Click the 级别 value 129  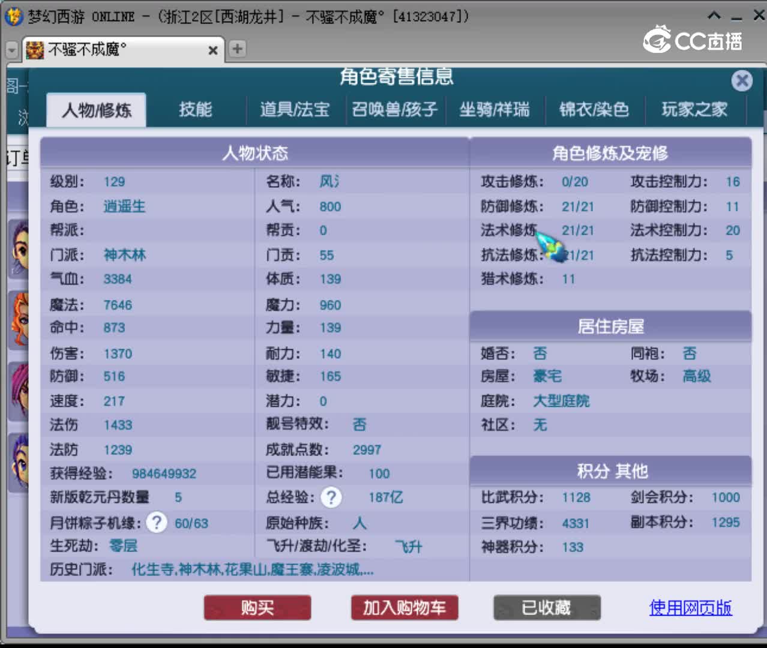(114, 182)
